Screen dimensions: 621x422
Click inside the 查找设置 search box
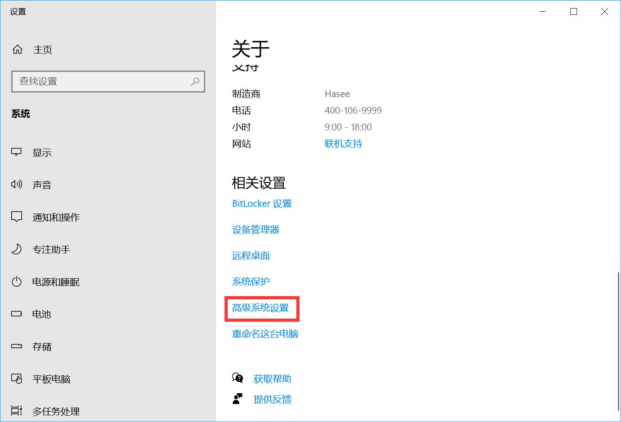(108, 81)
